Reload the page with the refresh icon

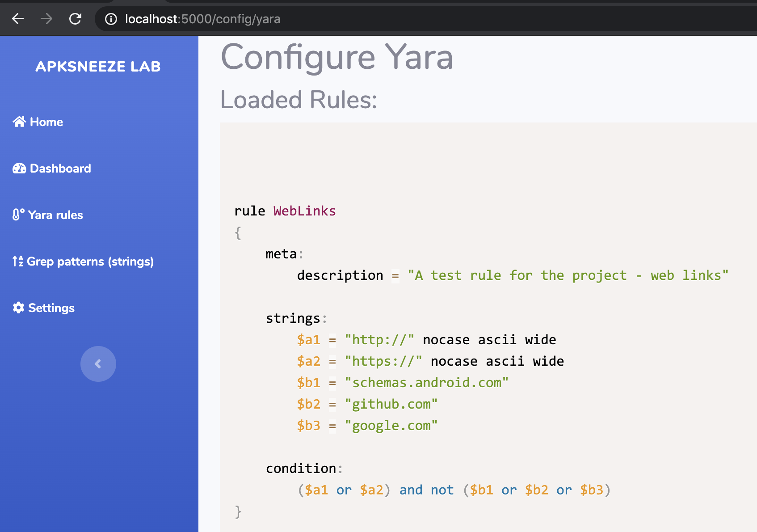coord(75,19)
